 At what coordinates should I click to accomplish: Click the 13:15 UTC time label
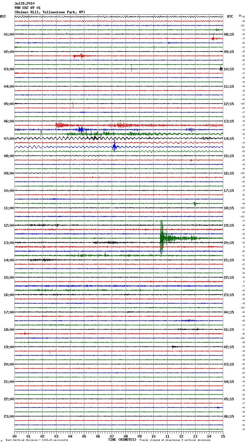pyautogui.click(x=229, y=121)
